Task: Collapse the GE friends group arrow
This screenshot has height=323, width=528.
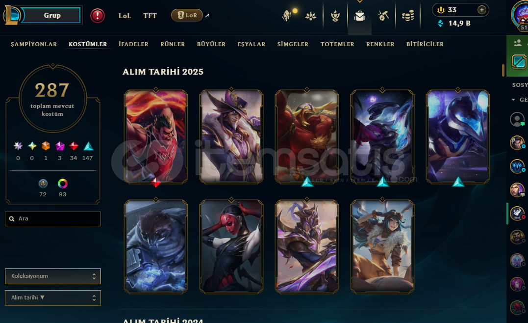Action: point(513,100)
